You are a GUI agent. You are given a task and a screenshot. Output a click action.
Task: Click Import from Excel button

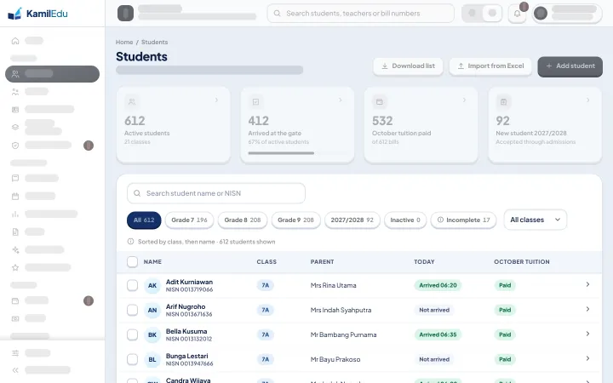490,66
